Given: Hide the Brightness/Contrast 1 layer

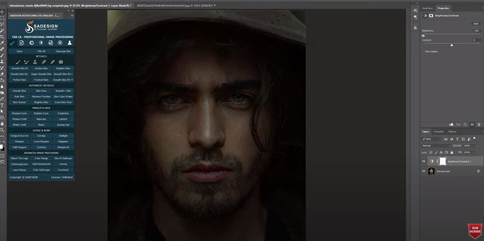Looking at the screenshot, I should coord(424,161).
